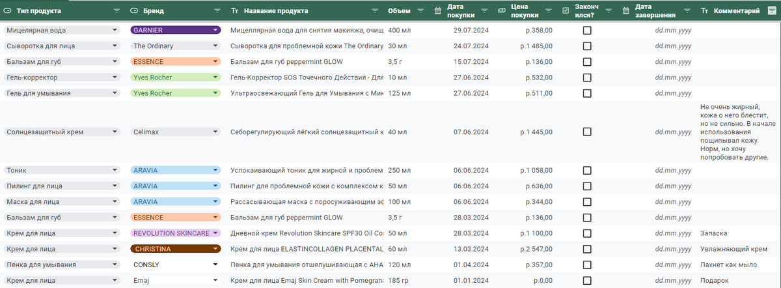
Task: Check Закончился box for Сыворотка для лица row
Action: tap(587, 46)
